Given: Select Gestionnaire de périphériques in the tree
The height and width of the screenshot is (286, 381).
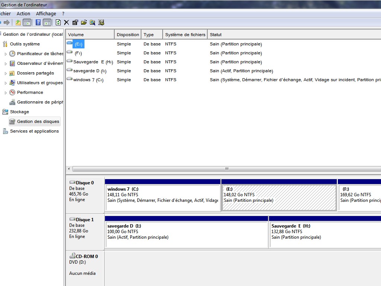Looking at the screenshot, I should 40,102.
